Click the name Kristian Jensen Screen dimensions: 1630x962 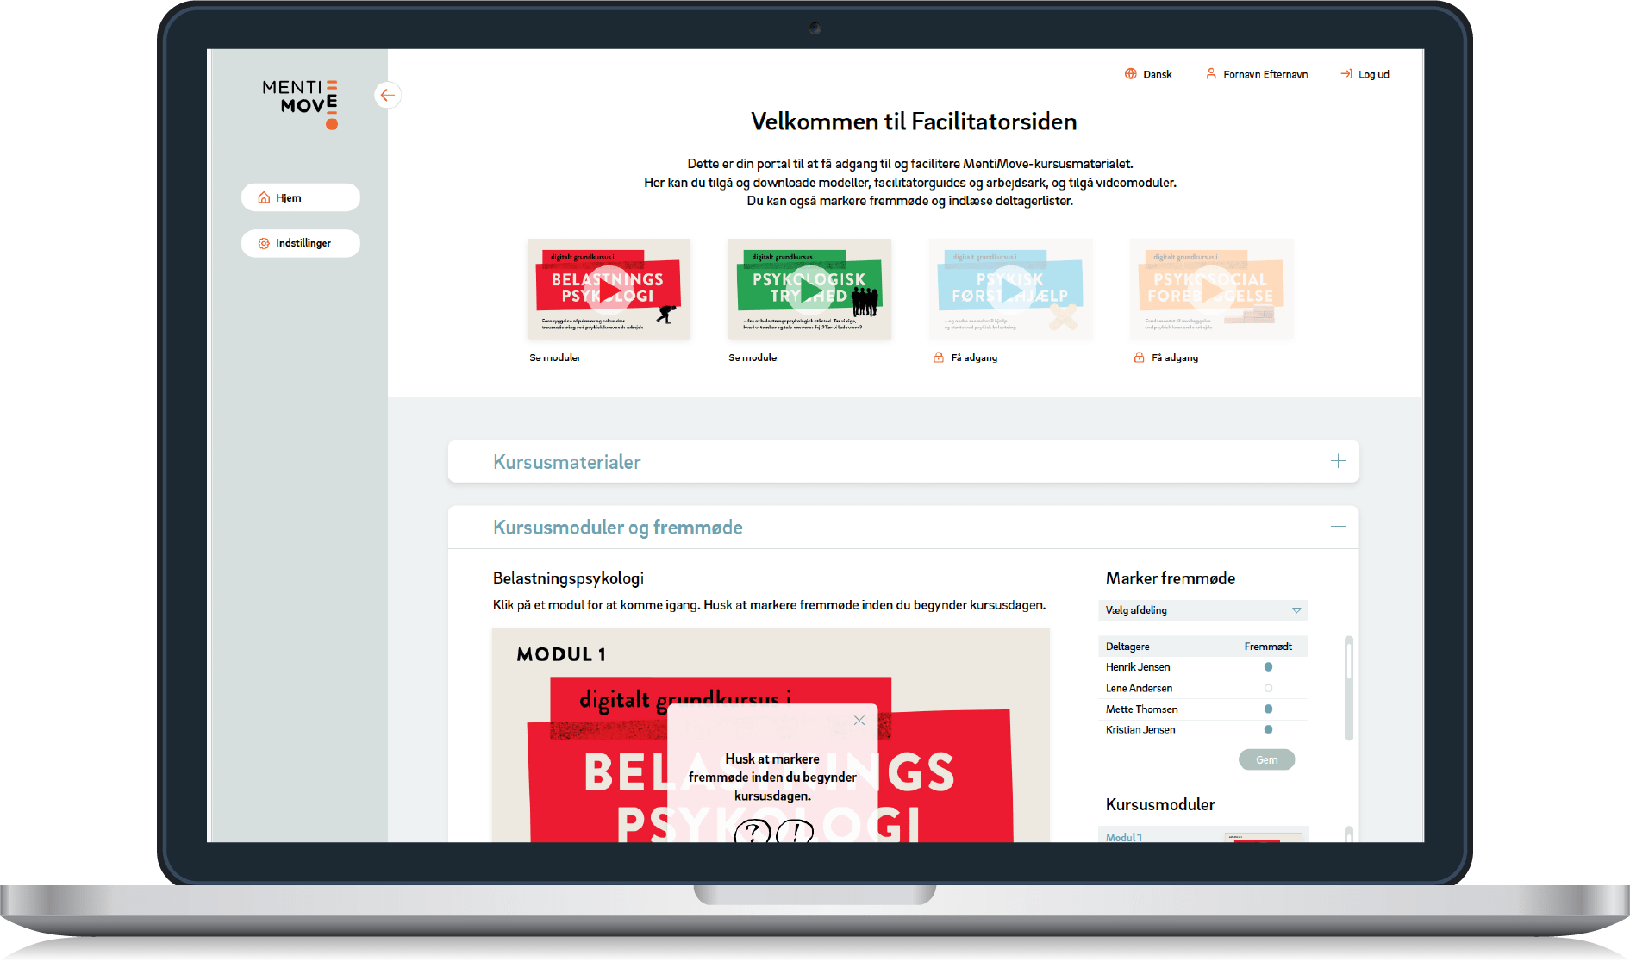(1140, 729)
